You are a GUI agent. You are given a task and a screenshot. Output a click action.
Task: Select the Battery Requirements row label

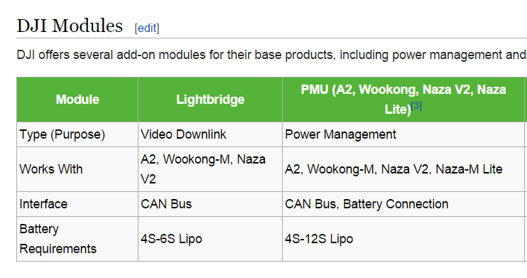click(x=58, y=239)
